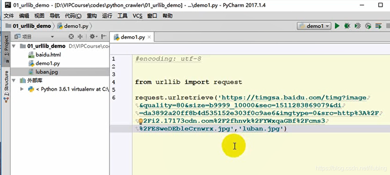Image resolution: width=390 pixels, height=175 pixels.
Task: Select the 外部库 tree item
Action: pyautogui.click(x=31, y=80)
